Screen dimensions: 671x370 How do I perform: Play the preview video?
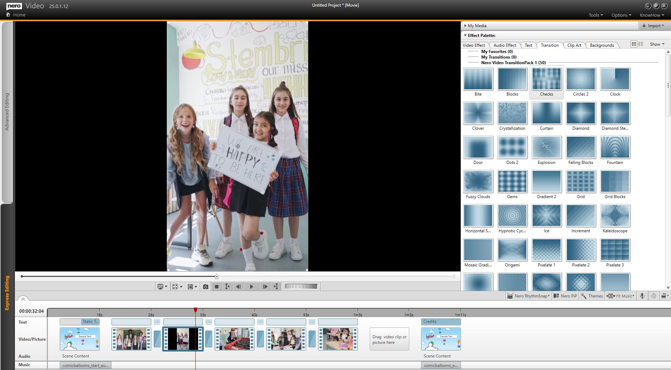coord(251,287)
